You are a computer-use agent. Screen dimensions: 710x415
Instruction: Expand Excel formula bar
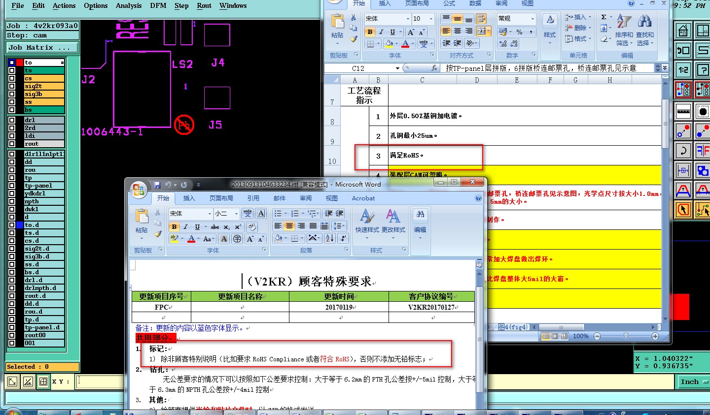coord(665,68)
